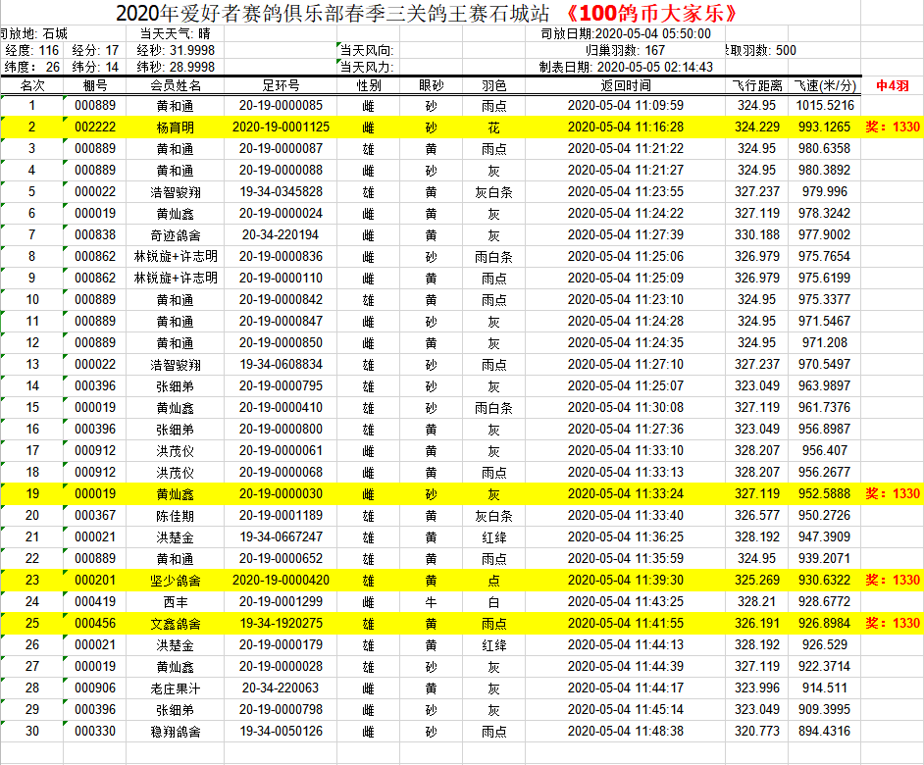The height and width of the screenshot is (765, 924).
Task: Click the 名次 column header
Action: (32, 86)
